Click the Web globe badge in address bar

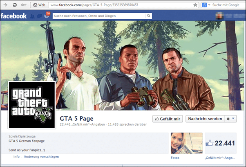(x=39, y=5)
